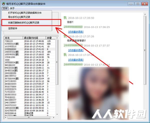Click the message count 185
The width and height of the screenshot is (150, 123).
click(x=49, y=52)
